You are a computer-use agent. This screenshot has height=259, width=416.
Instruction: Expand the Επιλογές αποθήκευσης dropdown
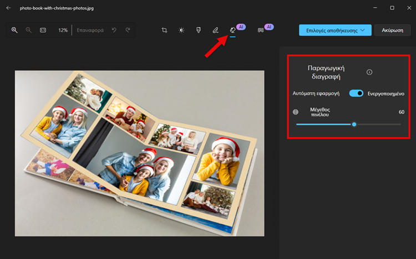click(335, 30)
